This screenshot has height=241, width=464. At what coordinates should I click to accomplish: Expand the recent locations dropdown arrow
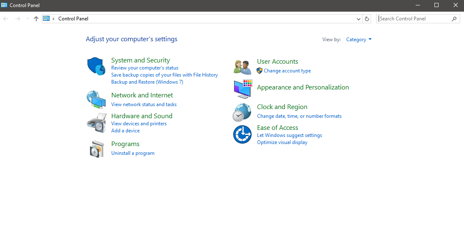27,19
